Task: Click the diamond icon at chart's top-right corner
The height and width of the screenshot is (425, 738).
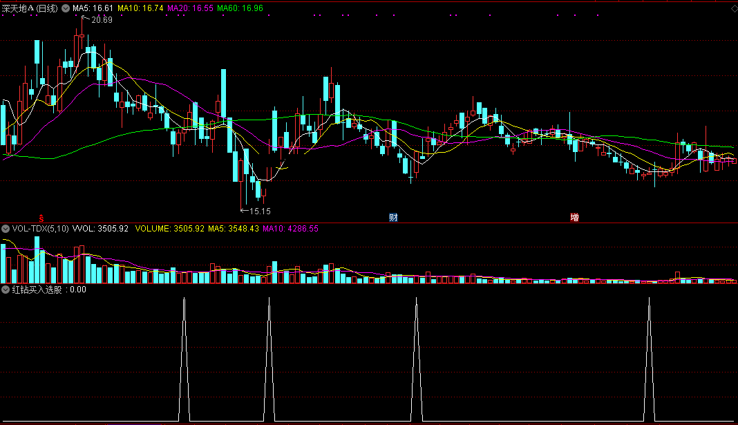Action: point(734,8)
